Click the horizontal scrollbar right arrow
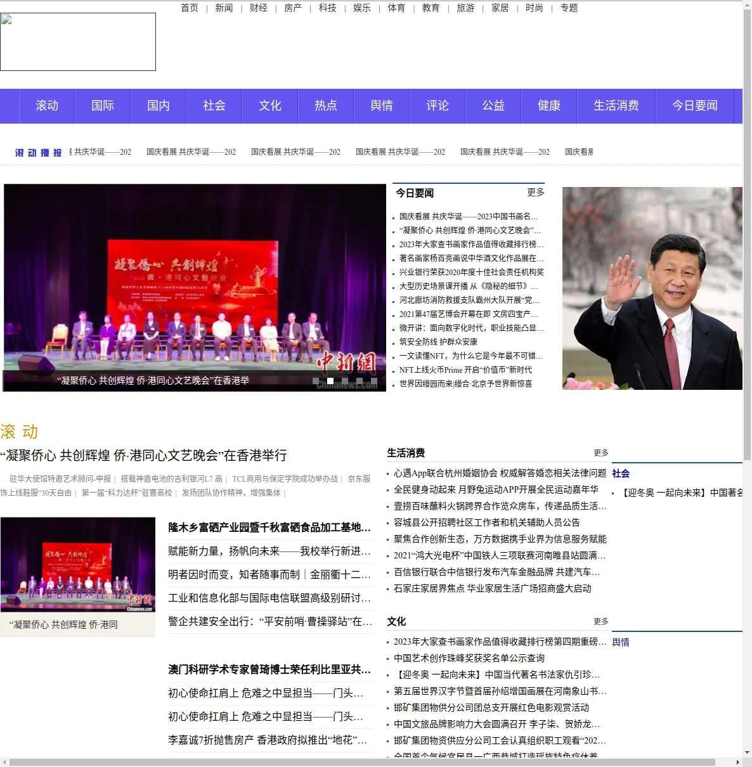Screen dimensions: 752x767 (x=737, y=762)
